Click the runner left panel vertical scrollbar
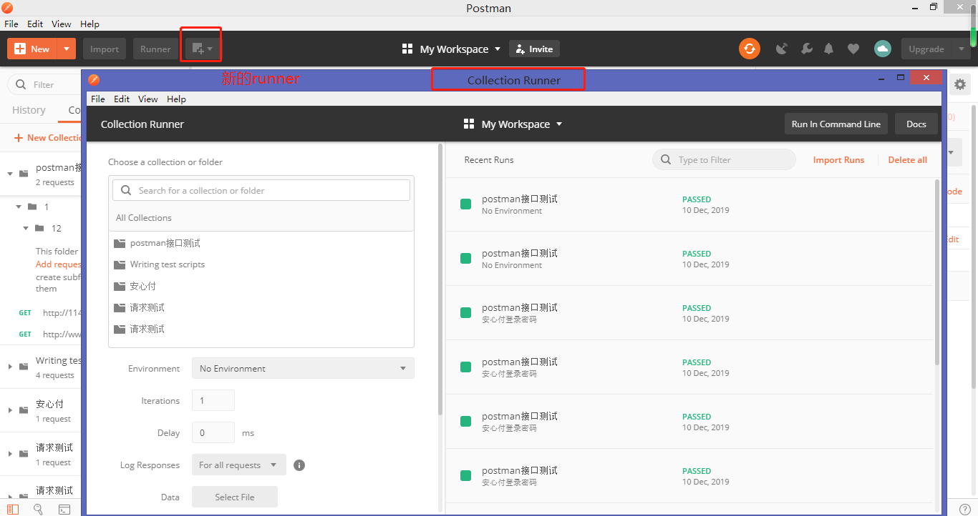 (440, 279)
